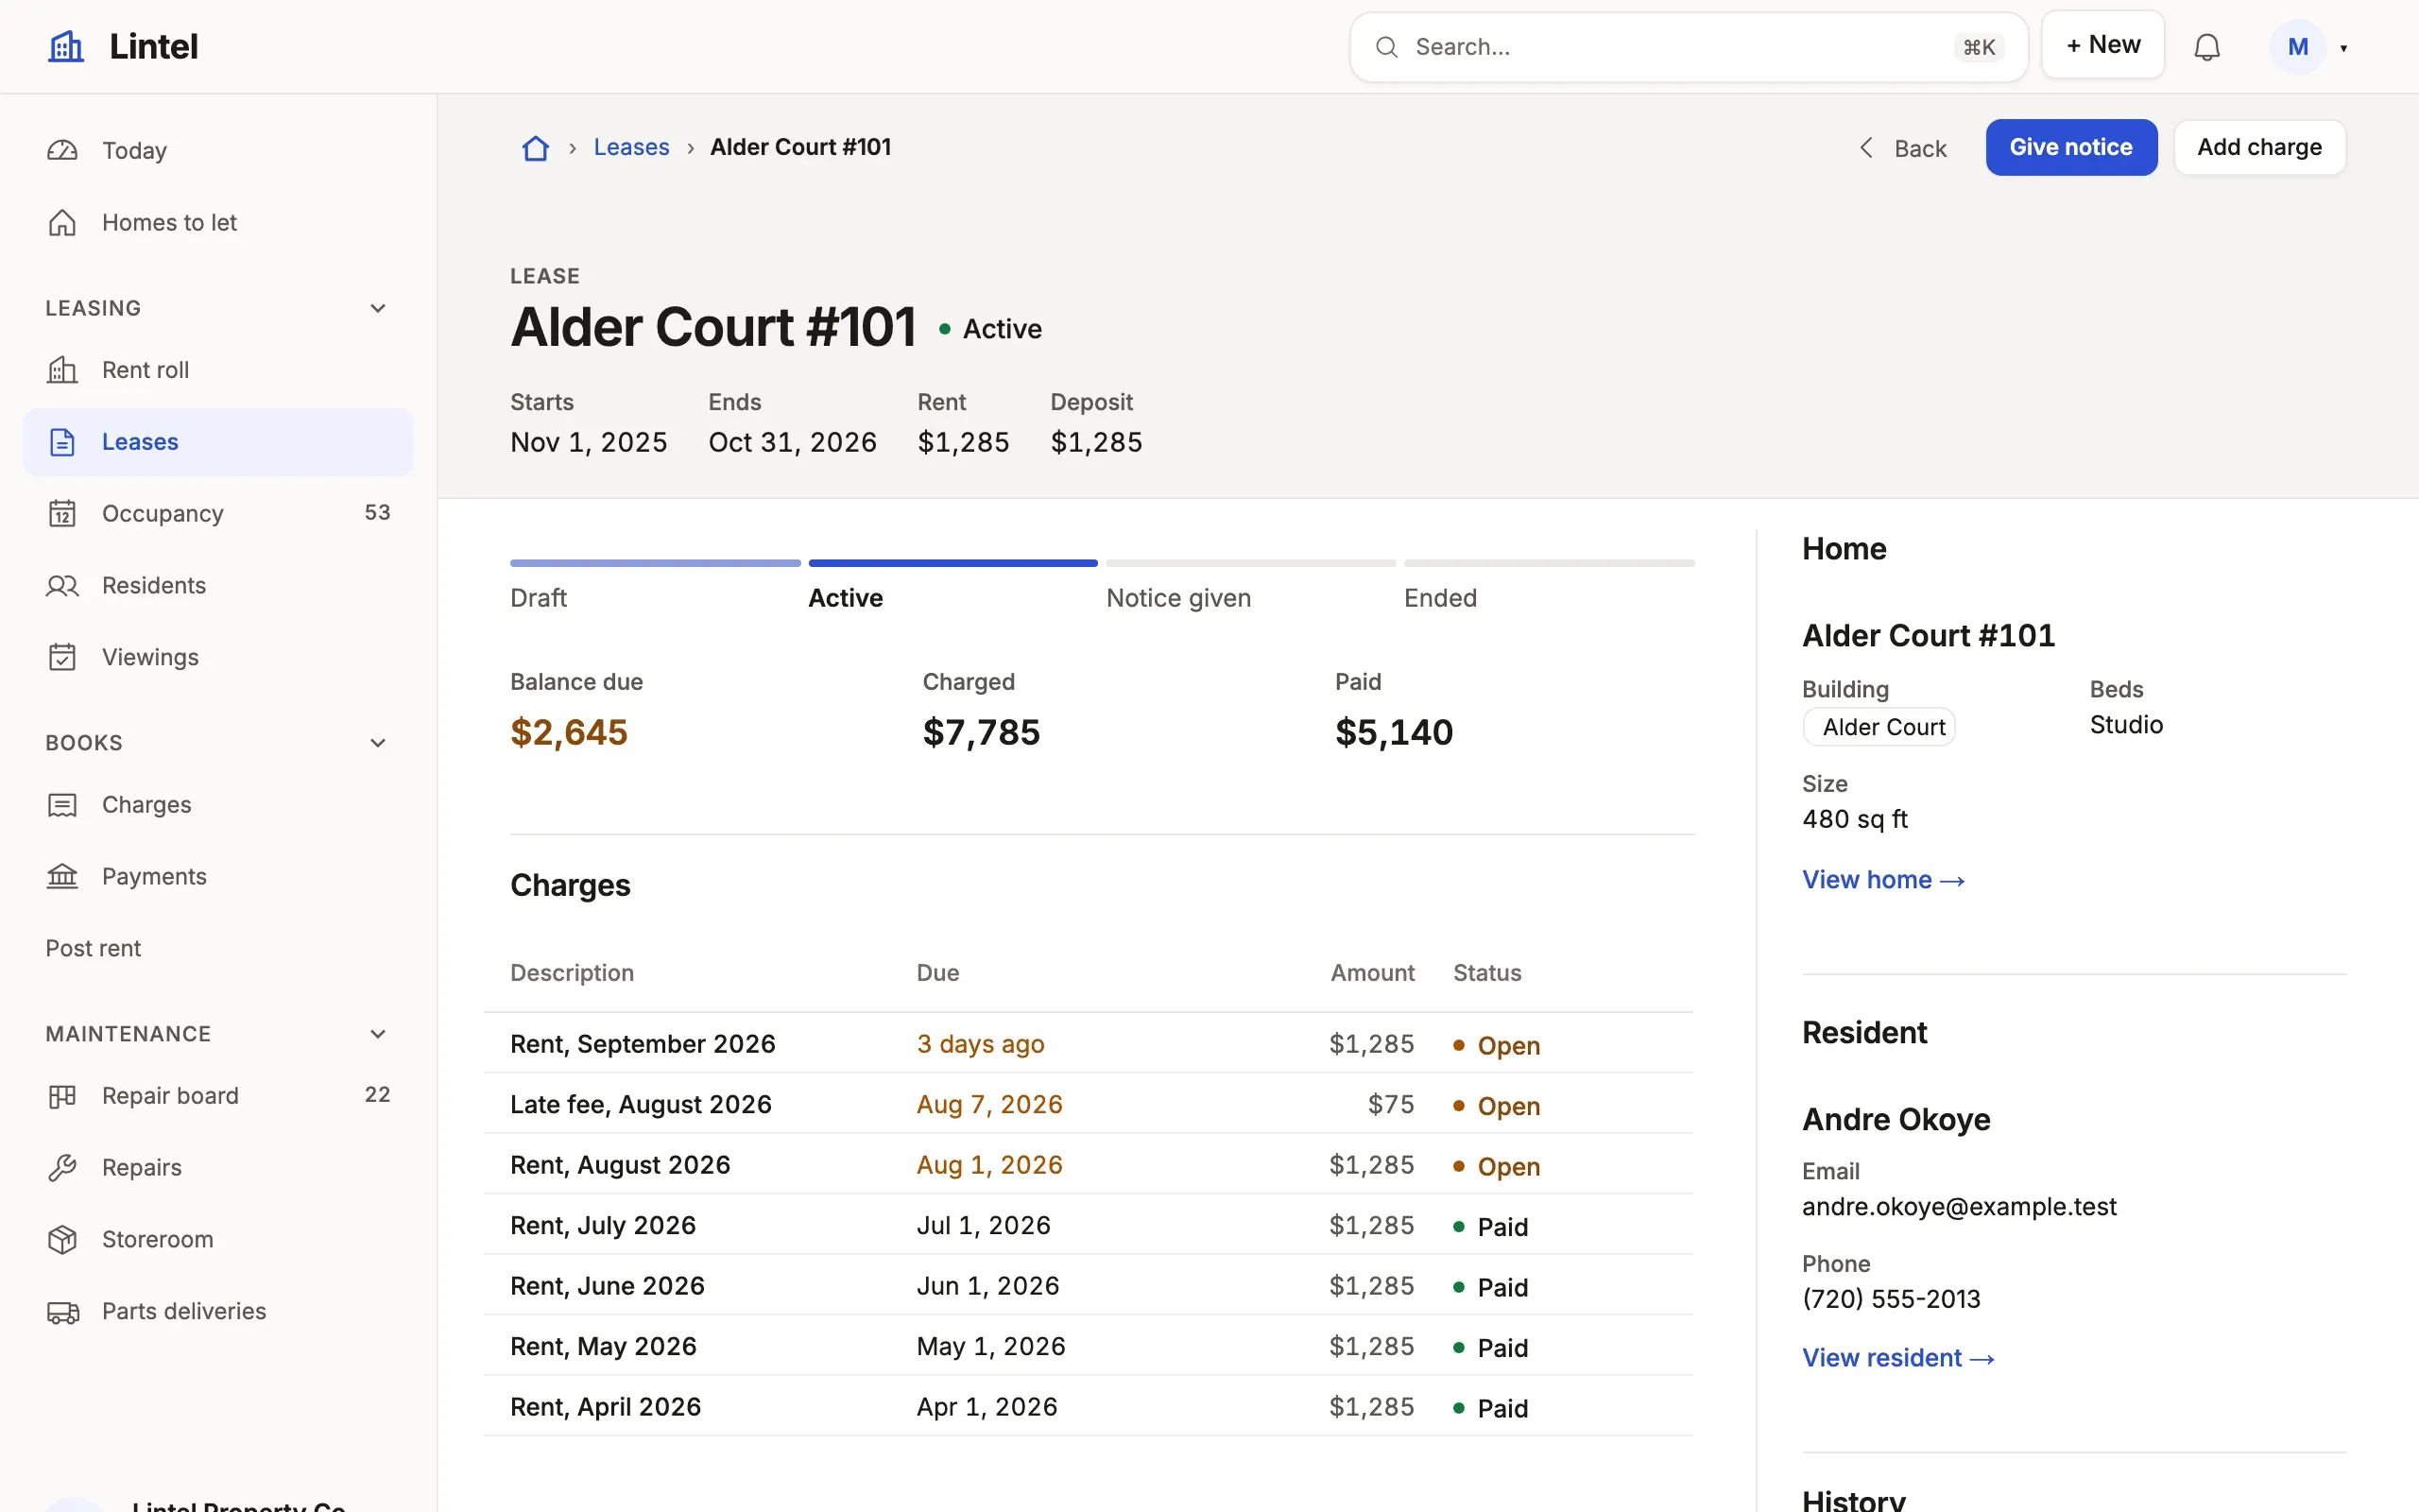
Task: Click the Storeroom box icon
Action: [x=62, y=1240]
